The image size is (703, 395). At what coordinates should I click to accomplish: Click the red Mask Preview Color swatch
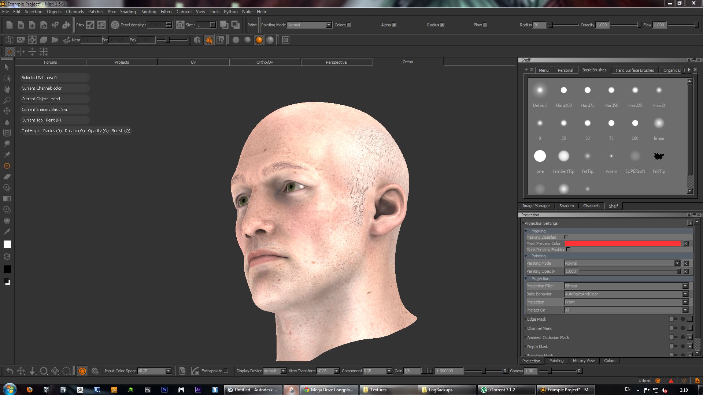click(622, 243)
